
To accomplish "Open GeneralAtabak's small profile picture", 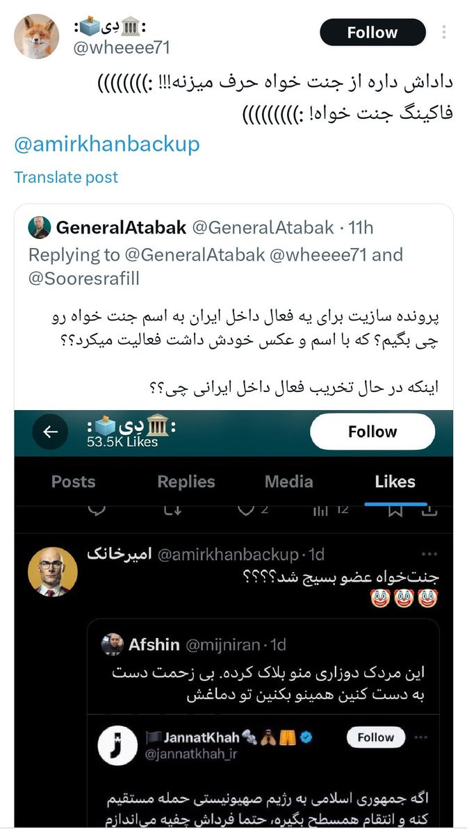I will tap(38, 227).
